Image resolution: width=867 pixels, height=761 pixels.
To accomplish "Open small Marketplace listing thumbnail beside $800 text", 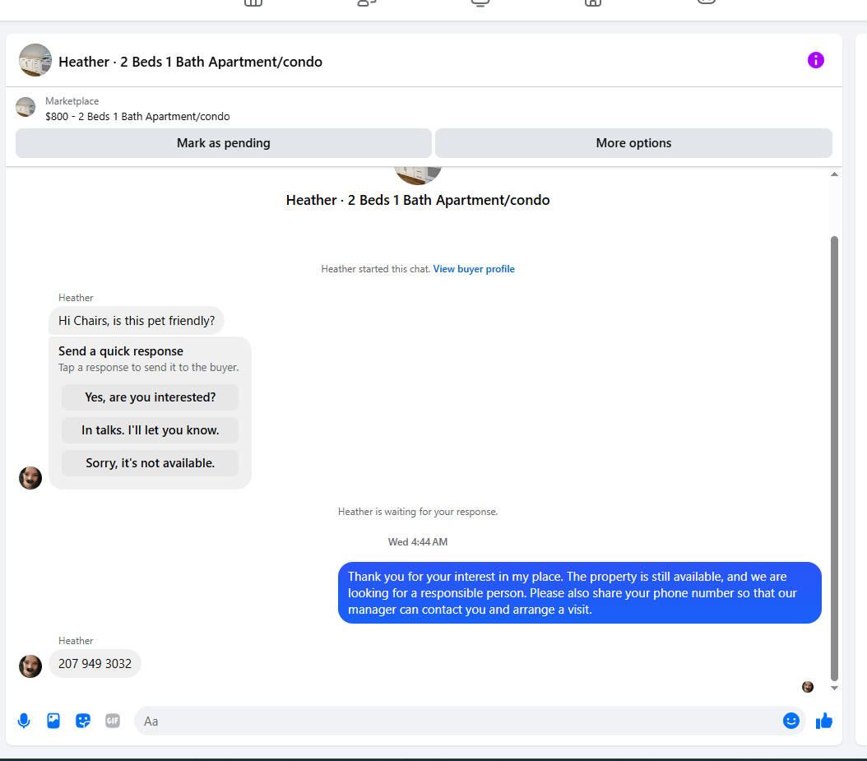I will click(25, 107).
